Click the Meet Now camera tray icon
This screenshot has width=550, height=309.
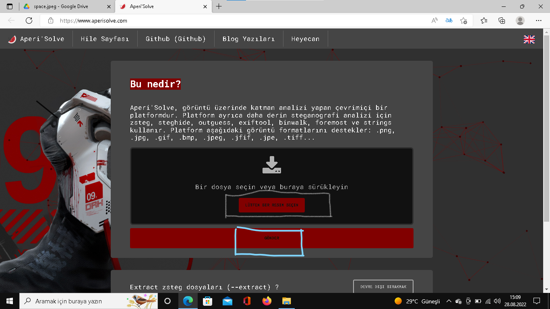pos(468,301)
